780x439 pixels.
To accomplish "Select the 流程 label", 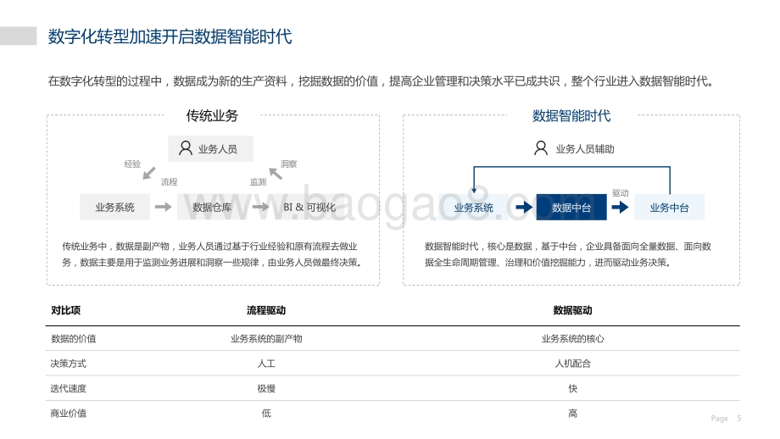I will pos(169,182).
